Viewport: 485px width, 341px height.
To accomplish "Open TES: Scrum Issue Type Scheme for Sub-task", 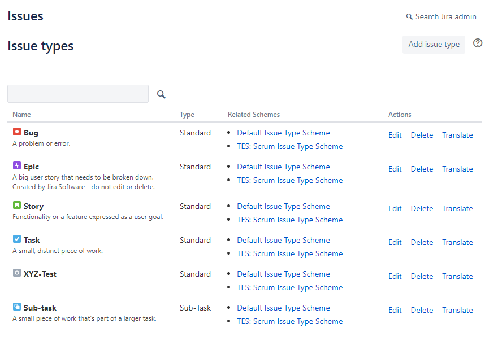I will tap(290, 322).
